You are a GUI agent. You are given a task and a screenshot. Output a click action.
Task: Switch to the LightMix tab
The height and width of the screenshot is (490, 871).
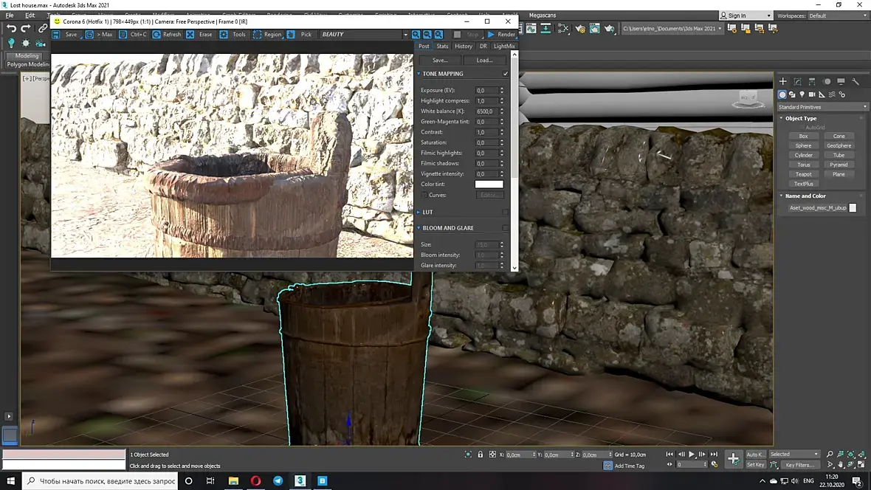[504, 46]
